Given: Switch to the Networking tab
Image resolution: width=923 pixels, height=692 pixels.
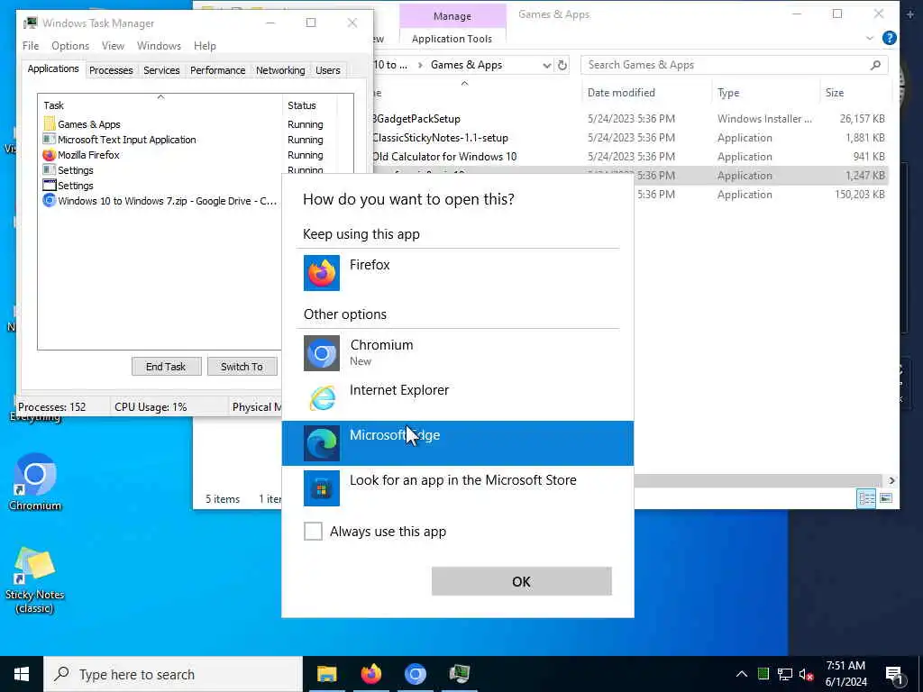Looking at the screenshot, I should pos(280,70).
